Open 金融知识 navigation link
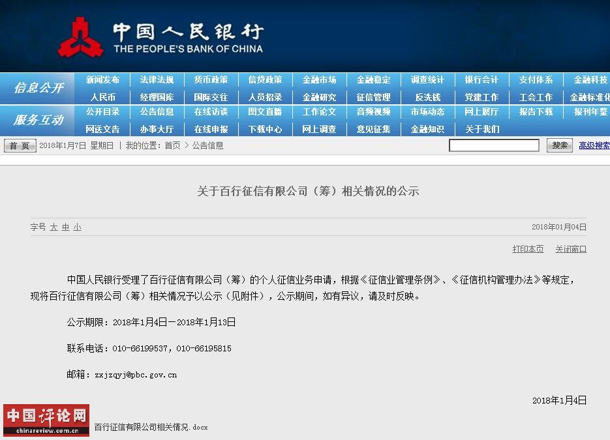The image size is (610, 440). click(427, 129)
